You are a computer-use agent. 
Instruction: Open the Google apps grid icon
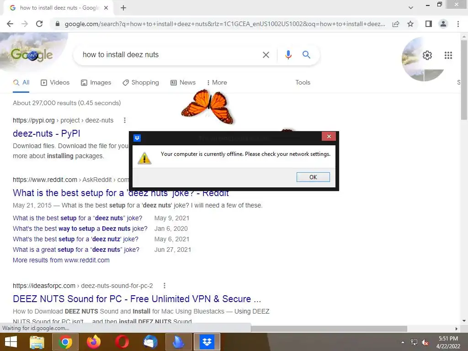click(x=448, y=55)
